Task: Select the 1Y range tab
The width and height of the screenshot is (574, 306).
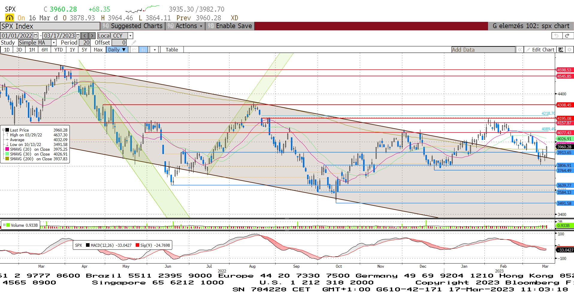Action: 72,50
